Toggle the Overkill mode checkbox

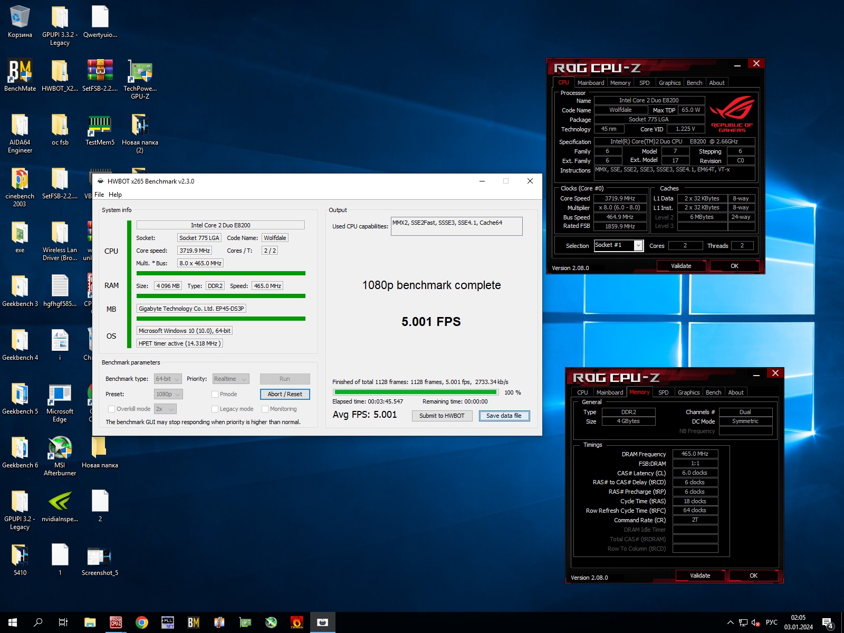tap(111, 409)
